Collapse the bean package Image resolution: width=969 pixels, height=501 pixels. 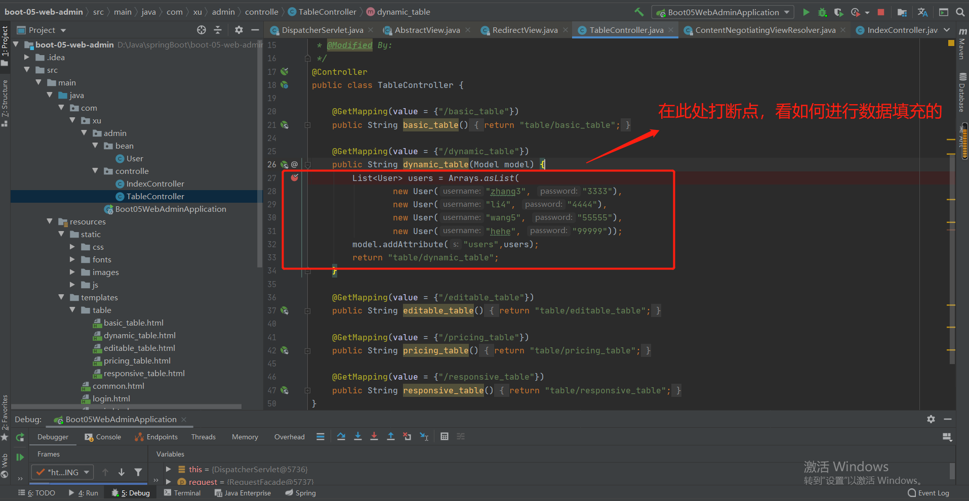(x=95, y=146)
